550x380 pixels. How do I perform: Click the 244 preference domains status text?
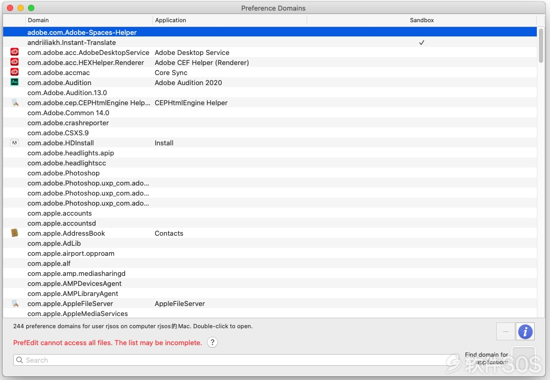pos(133,326)
